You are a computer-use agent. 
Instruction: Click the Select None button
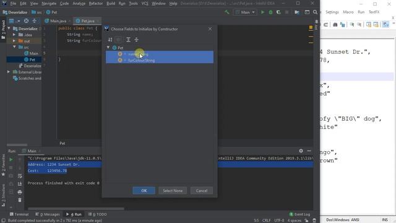[x=173, y=191]
